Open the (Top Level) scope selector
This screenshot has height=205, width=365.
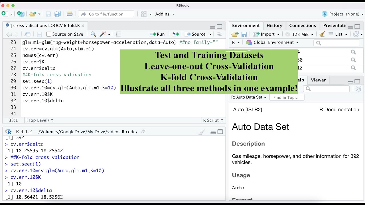[x=40, y=120]
